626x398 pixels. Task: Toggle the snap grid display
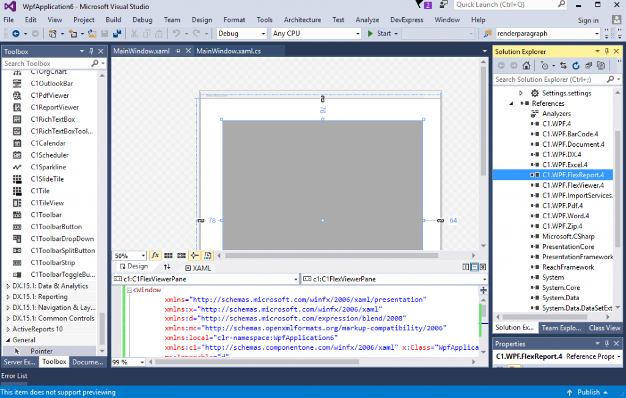pyautogui.click(x=169, y=256)
